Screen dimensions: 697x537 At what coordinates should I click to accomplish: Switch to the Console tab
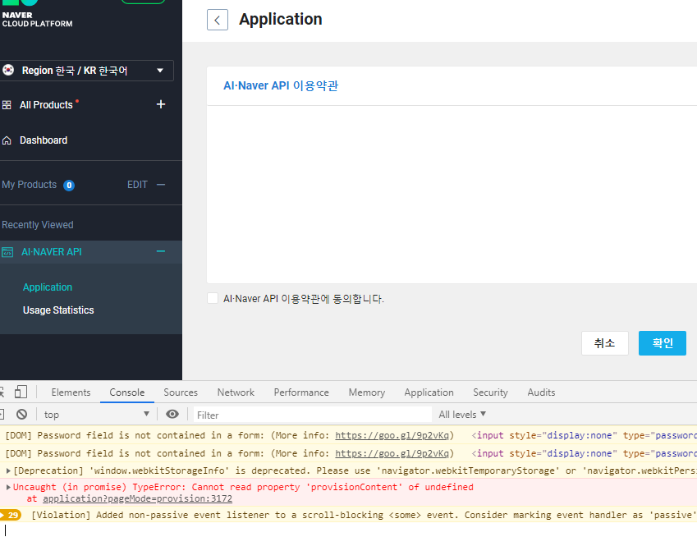pos(127,392)
